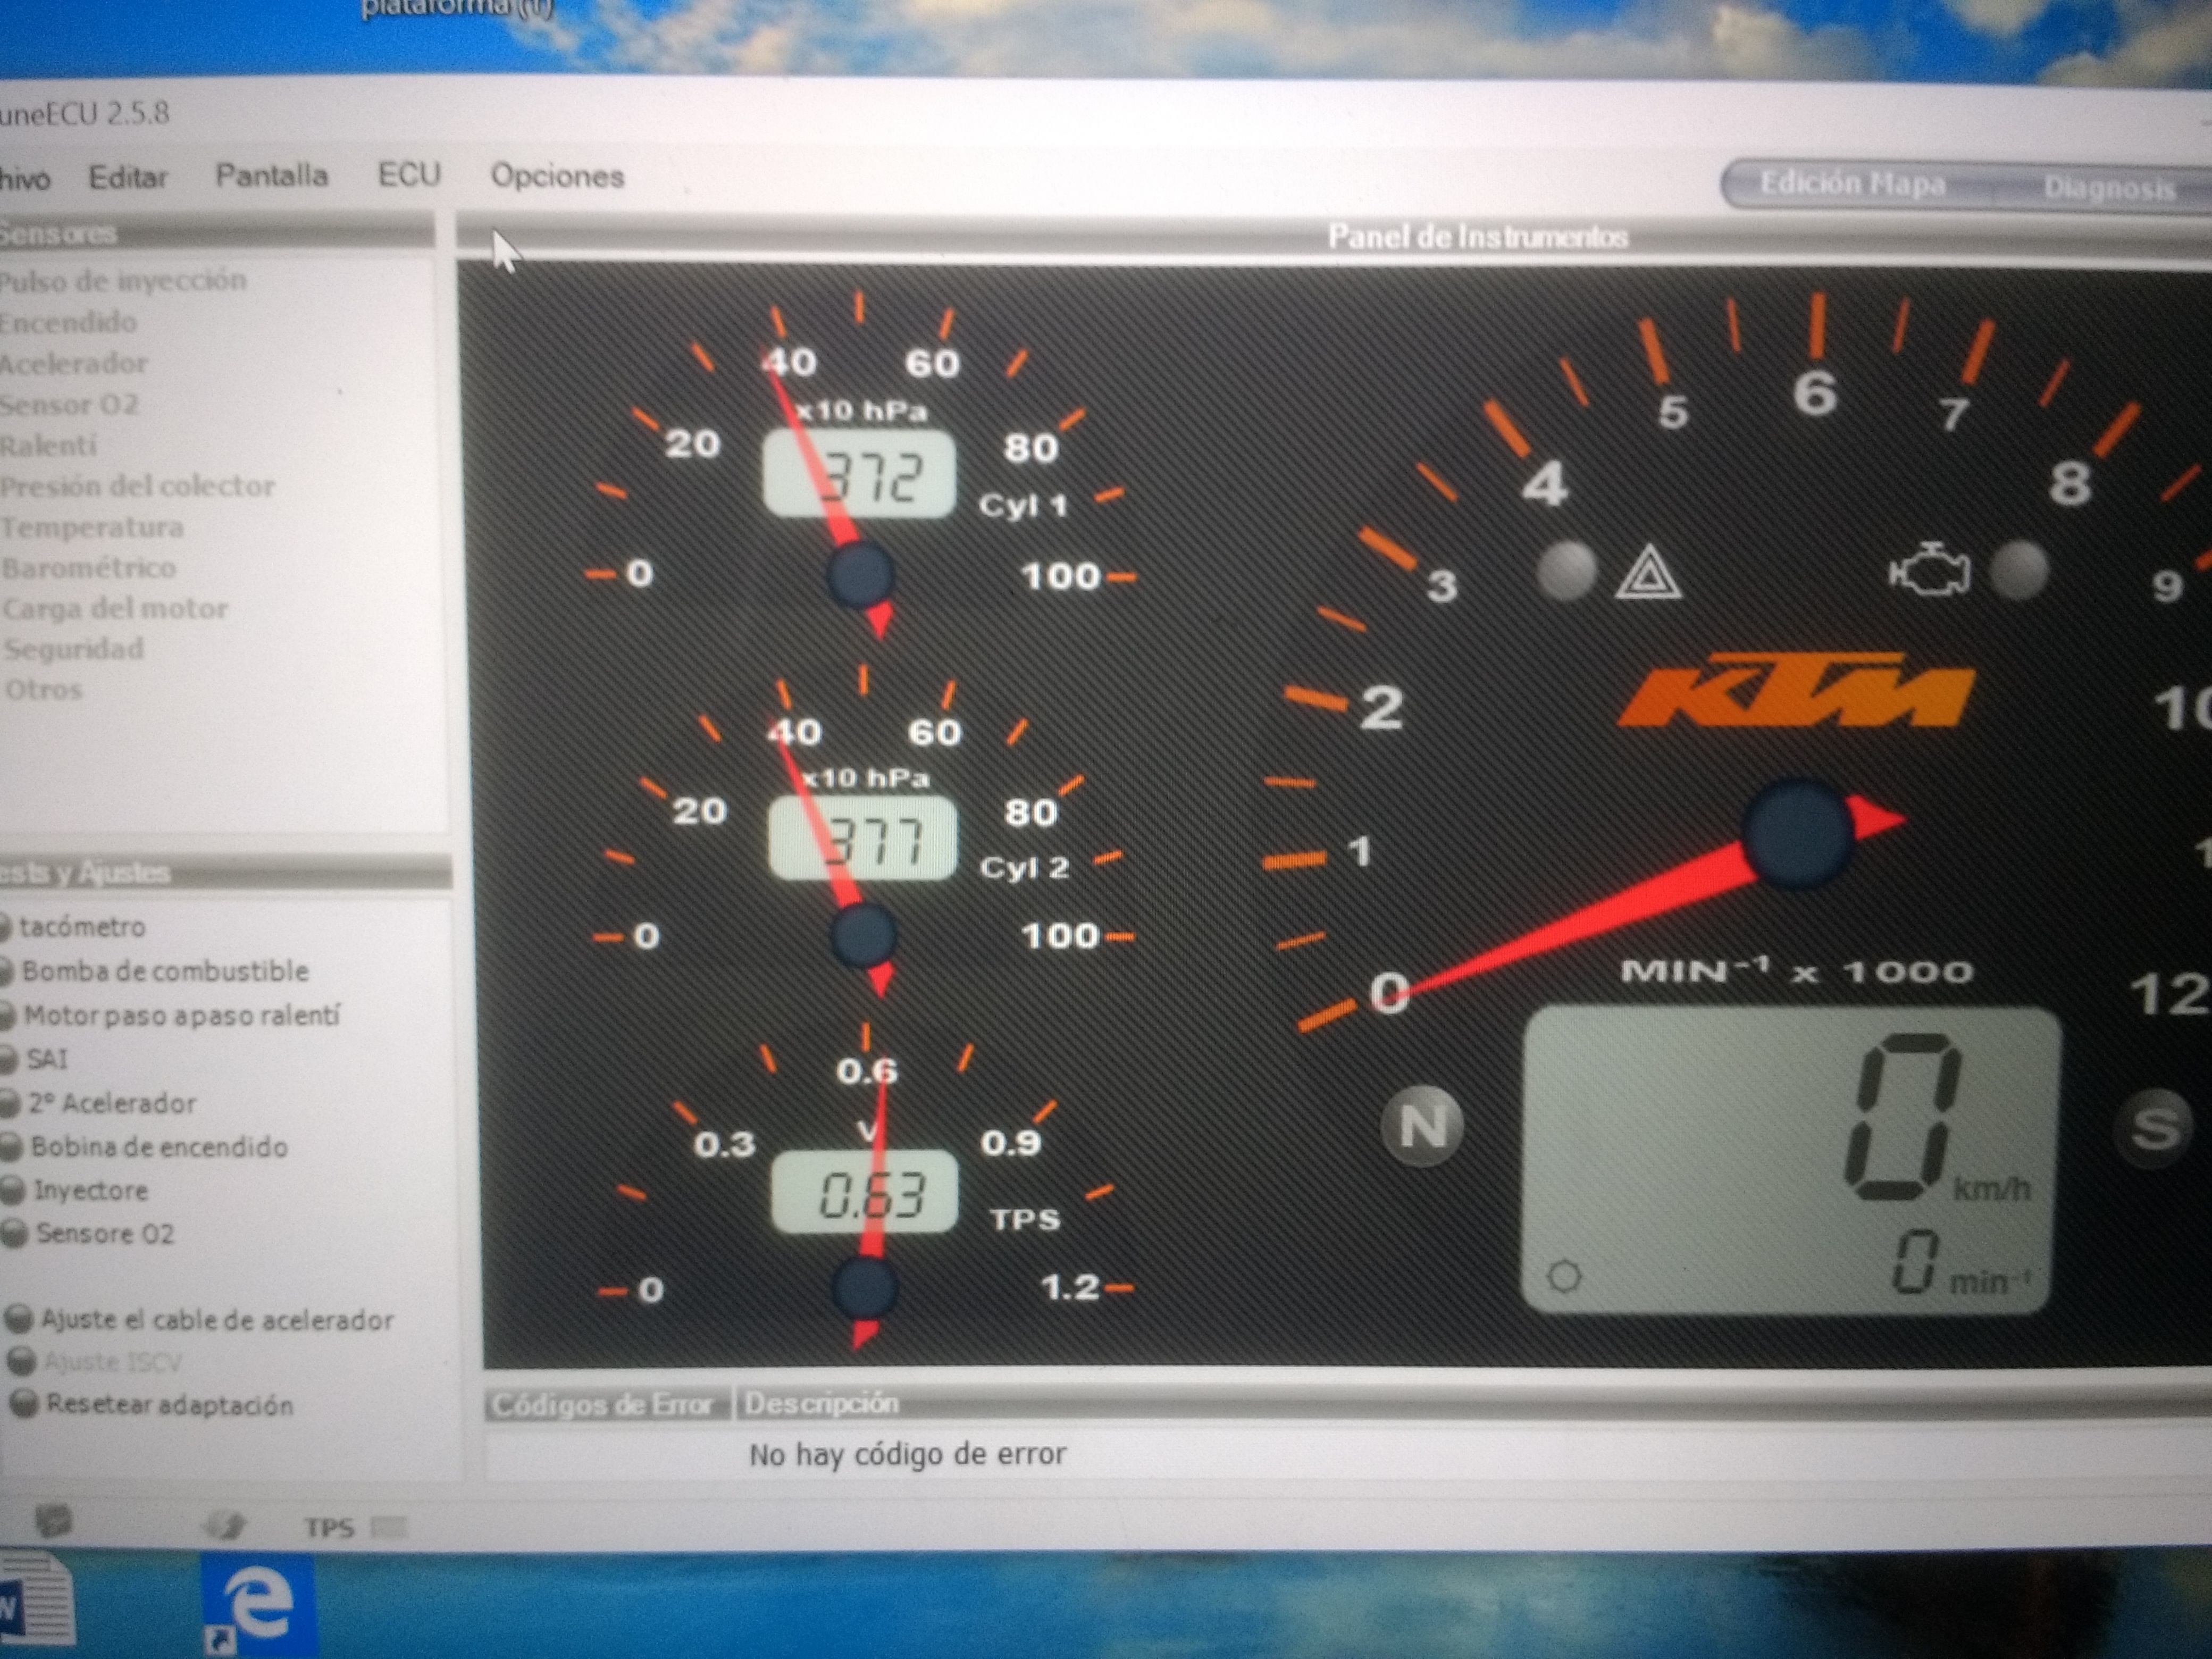Viewport: 2212px width, 1659px height.
Task: Click the TPS indicator box in status bar
Action: pos(389,1528)
